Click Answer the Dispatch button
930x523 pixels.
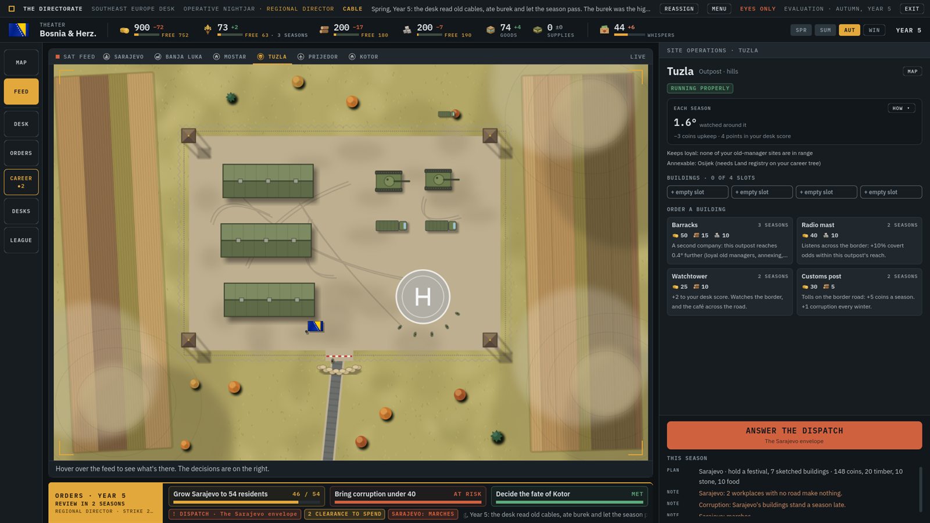(x=794, y=435)
